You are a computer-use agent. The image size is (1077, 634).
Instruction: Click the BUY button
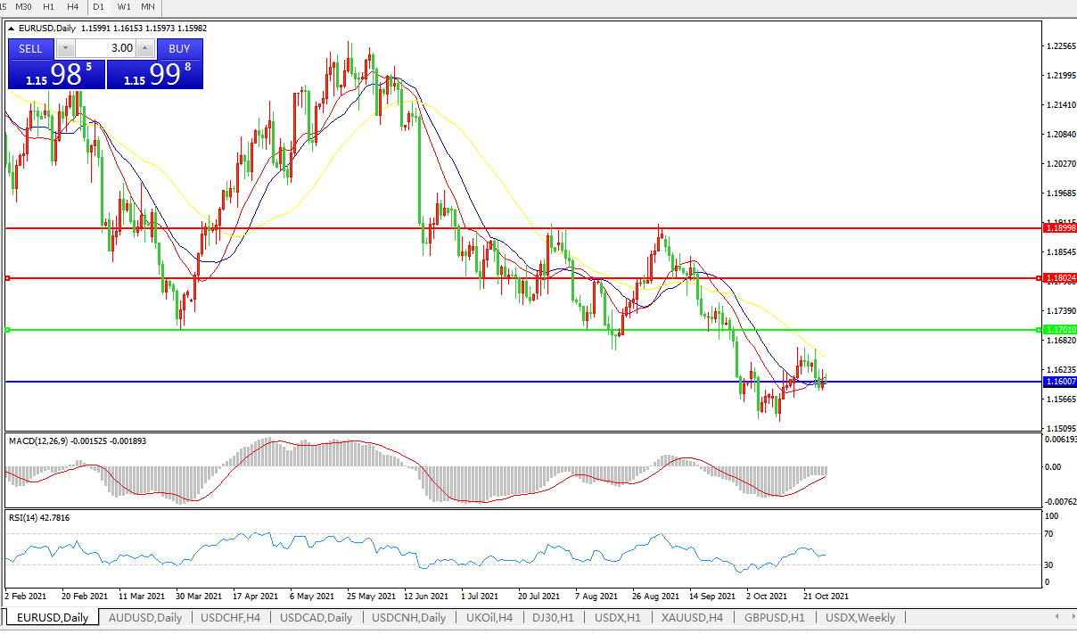pos(179,48)
